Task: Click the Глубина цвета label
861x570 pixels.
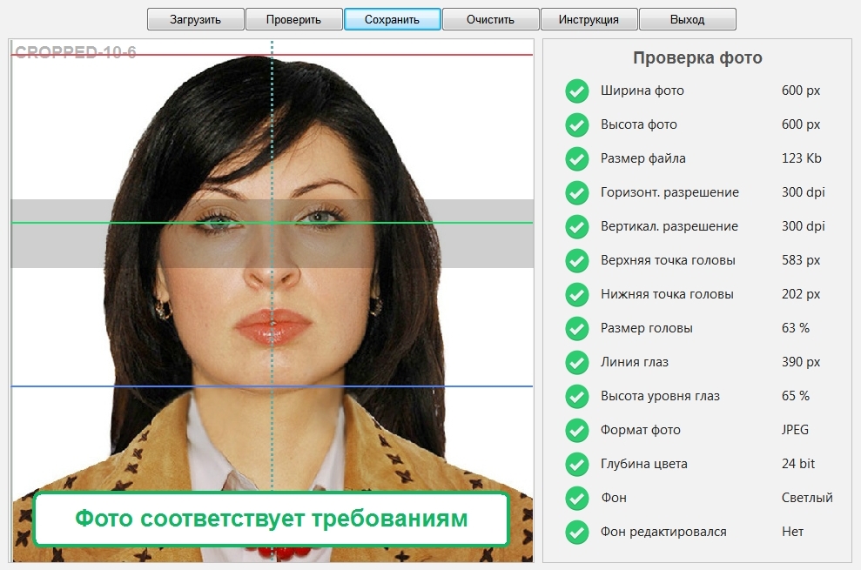Action: 643,464
